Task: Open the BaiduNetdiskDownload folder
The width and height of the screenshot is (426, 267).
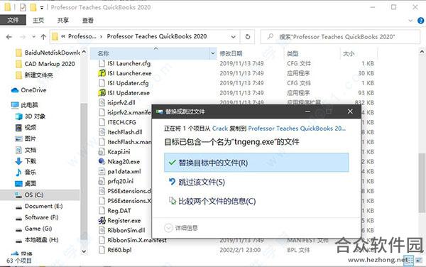Action: 48,53
